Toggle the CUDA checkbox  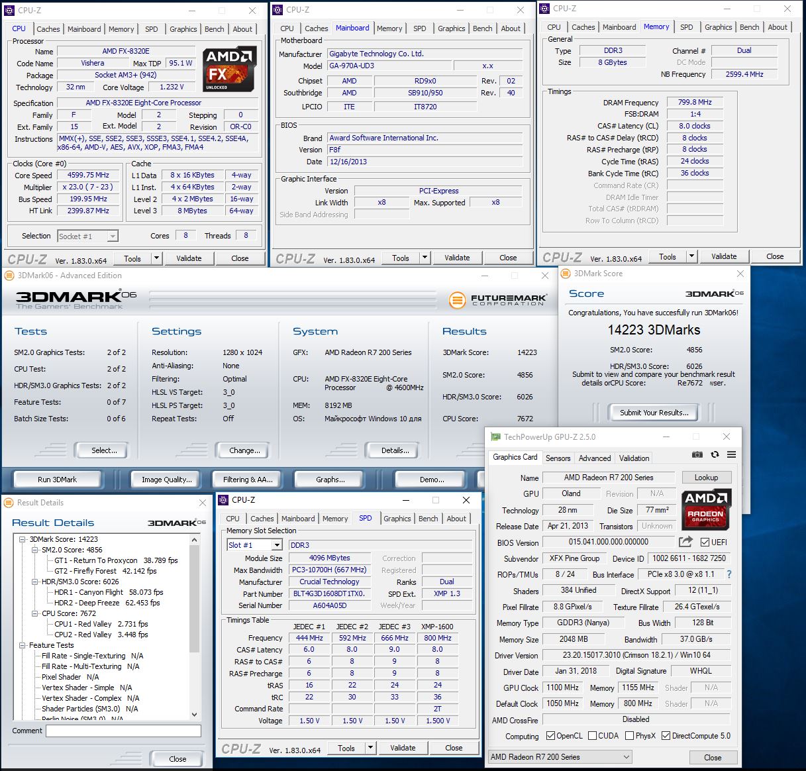[x=591, y=736]
